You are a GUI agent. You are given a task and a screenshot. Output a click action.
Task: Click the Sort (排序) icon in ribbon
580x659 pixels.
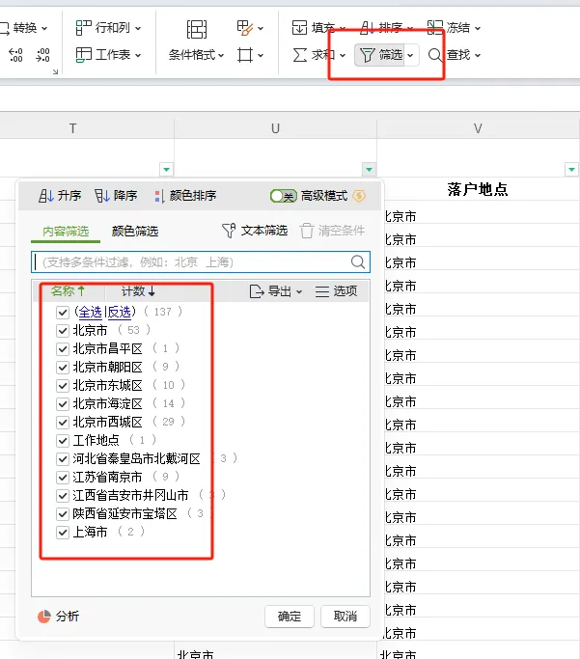point(368,28)
